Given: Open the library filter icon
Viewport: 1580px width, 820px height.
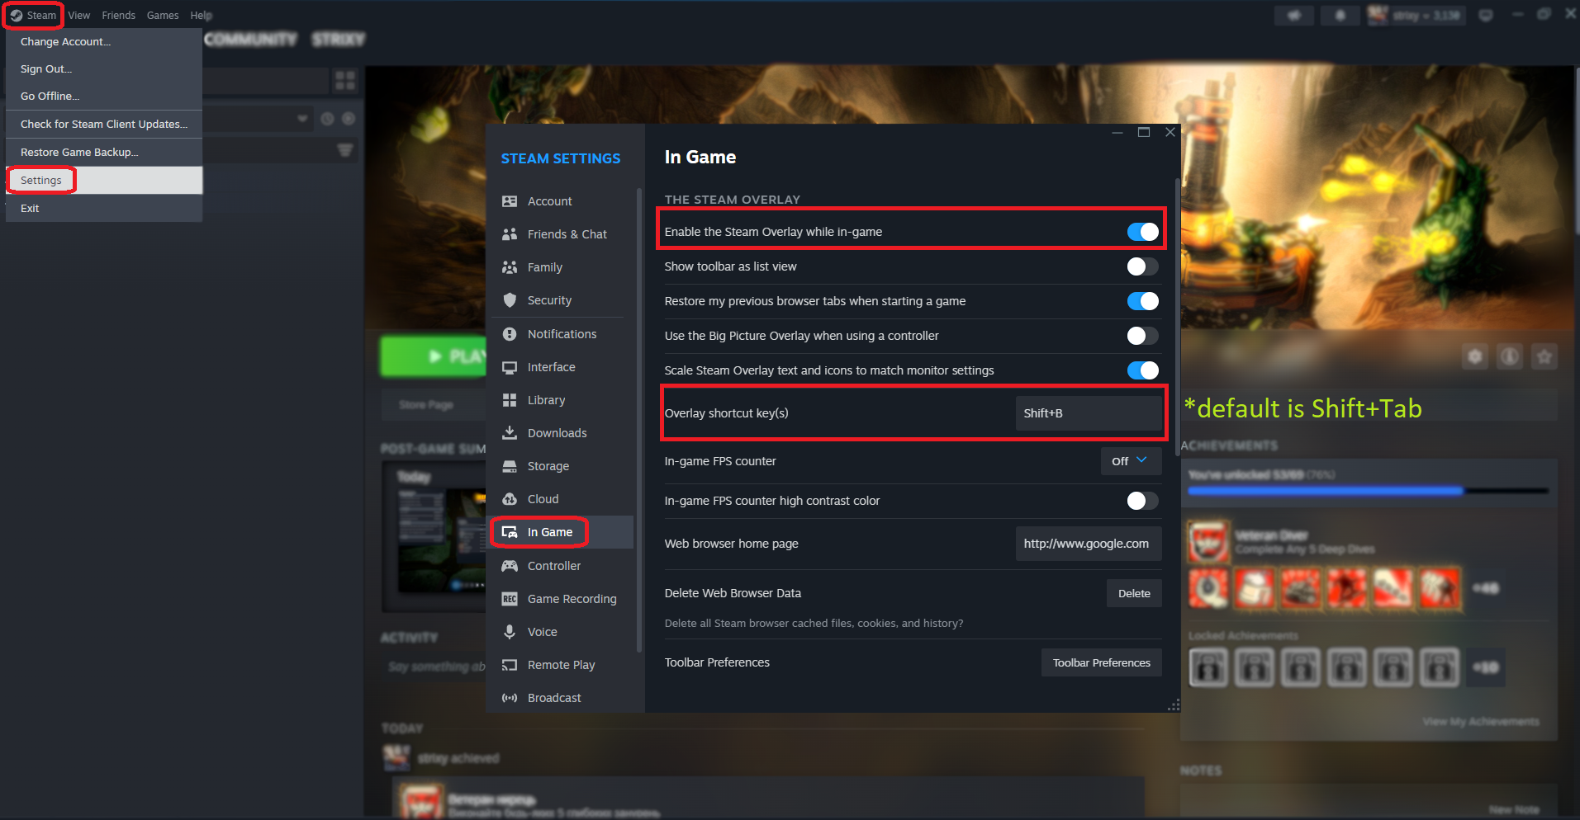Looking at the screenshot, I should [x=345, y=150].
